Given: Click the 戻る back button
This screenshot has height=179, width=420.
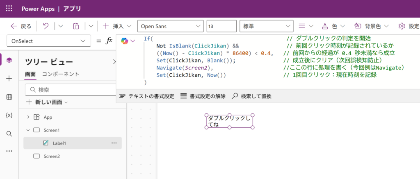Looking at the screenshot, I should [x=21, y=26].
